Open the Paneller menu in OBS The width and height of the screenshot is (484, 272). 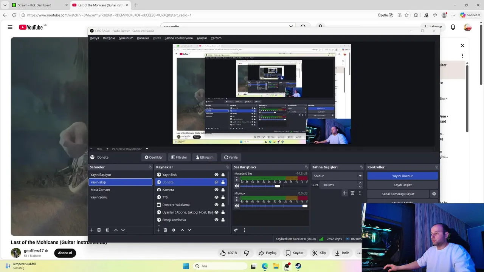click(143, 38)
